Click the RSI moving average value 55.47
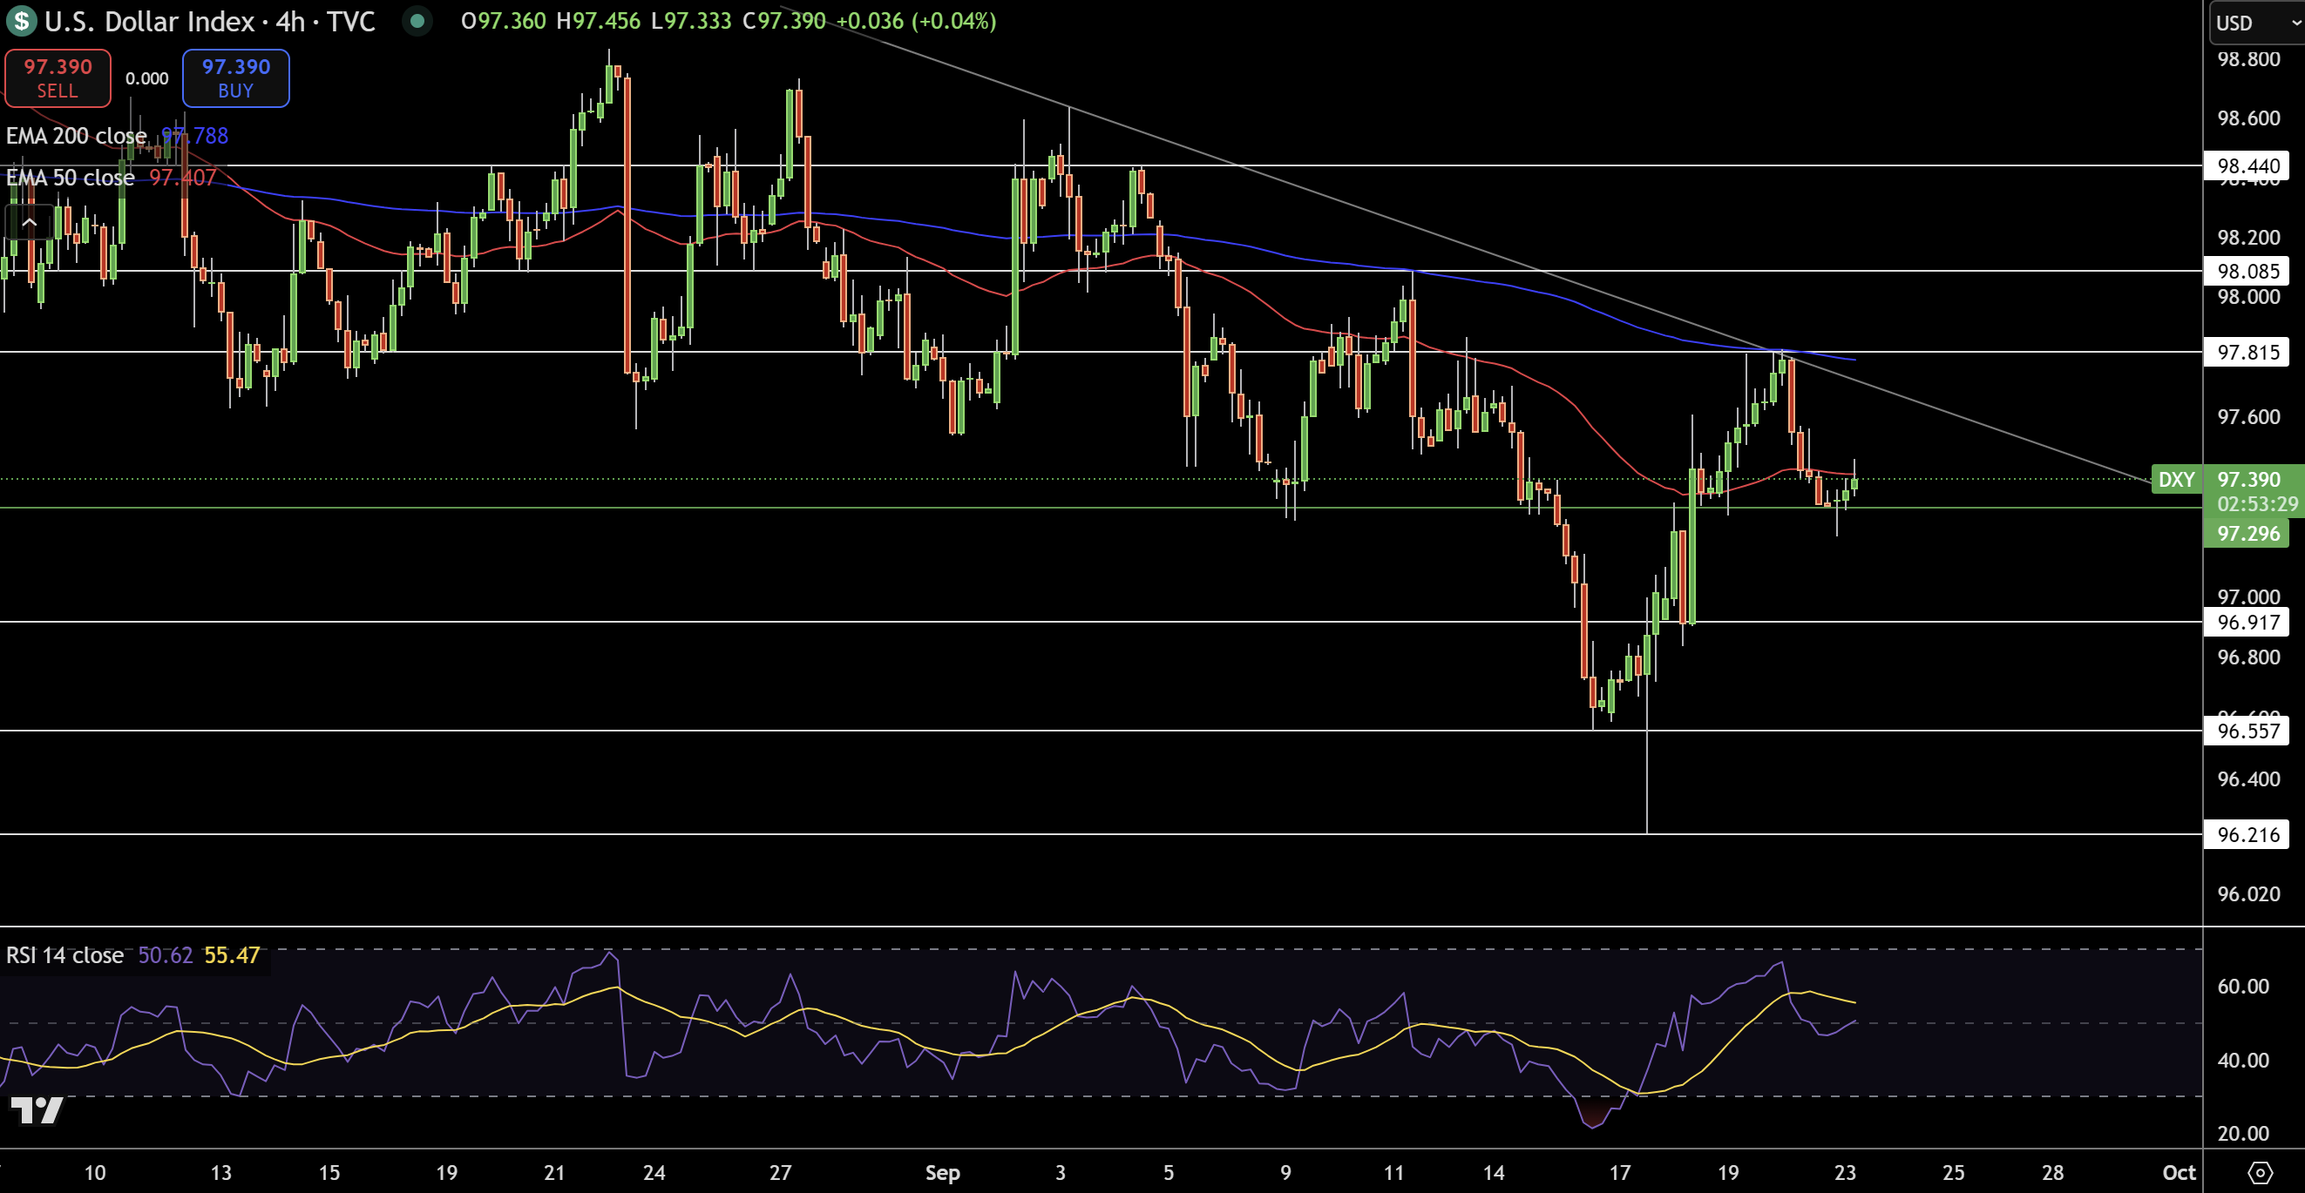Screen dimensions: 2305x1193 point(232,955)
